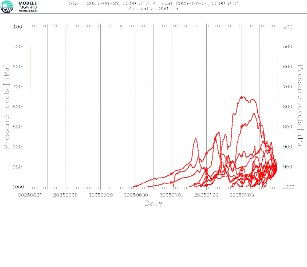Viewport: 307px width, 267px height.
Task: Click the 20250702 date label
Action: click(206, 195)
